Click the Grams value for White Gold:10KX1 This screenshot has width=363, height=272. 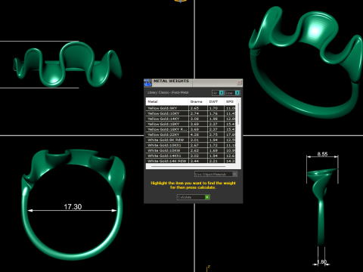pos(194,145)
